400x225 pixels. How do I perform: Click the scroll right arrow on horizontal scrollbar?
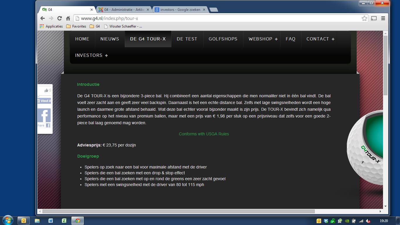pyautogui.click(x=380, y=211)
